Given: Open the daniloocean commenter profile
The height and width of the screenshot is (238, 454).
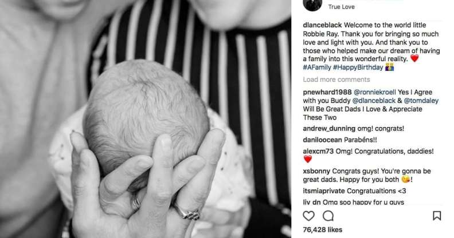Looking at the screenshot, I should (322, 140).
